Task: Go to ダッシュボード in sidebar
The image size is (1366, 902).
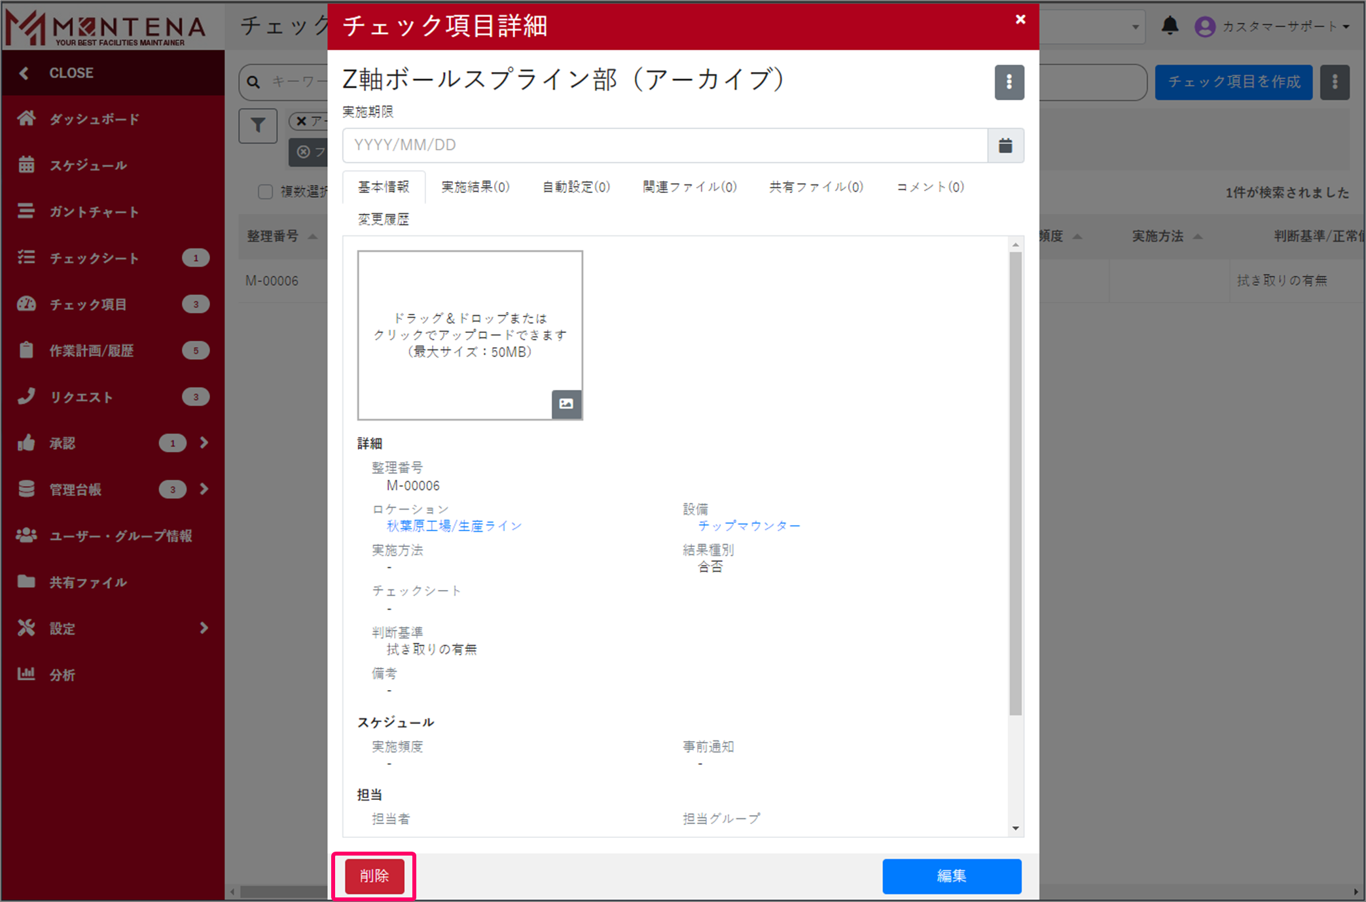Action: pos(94,119)
